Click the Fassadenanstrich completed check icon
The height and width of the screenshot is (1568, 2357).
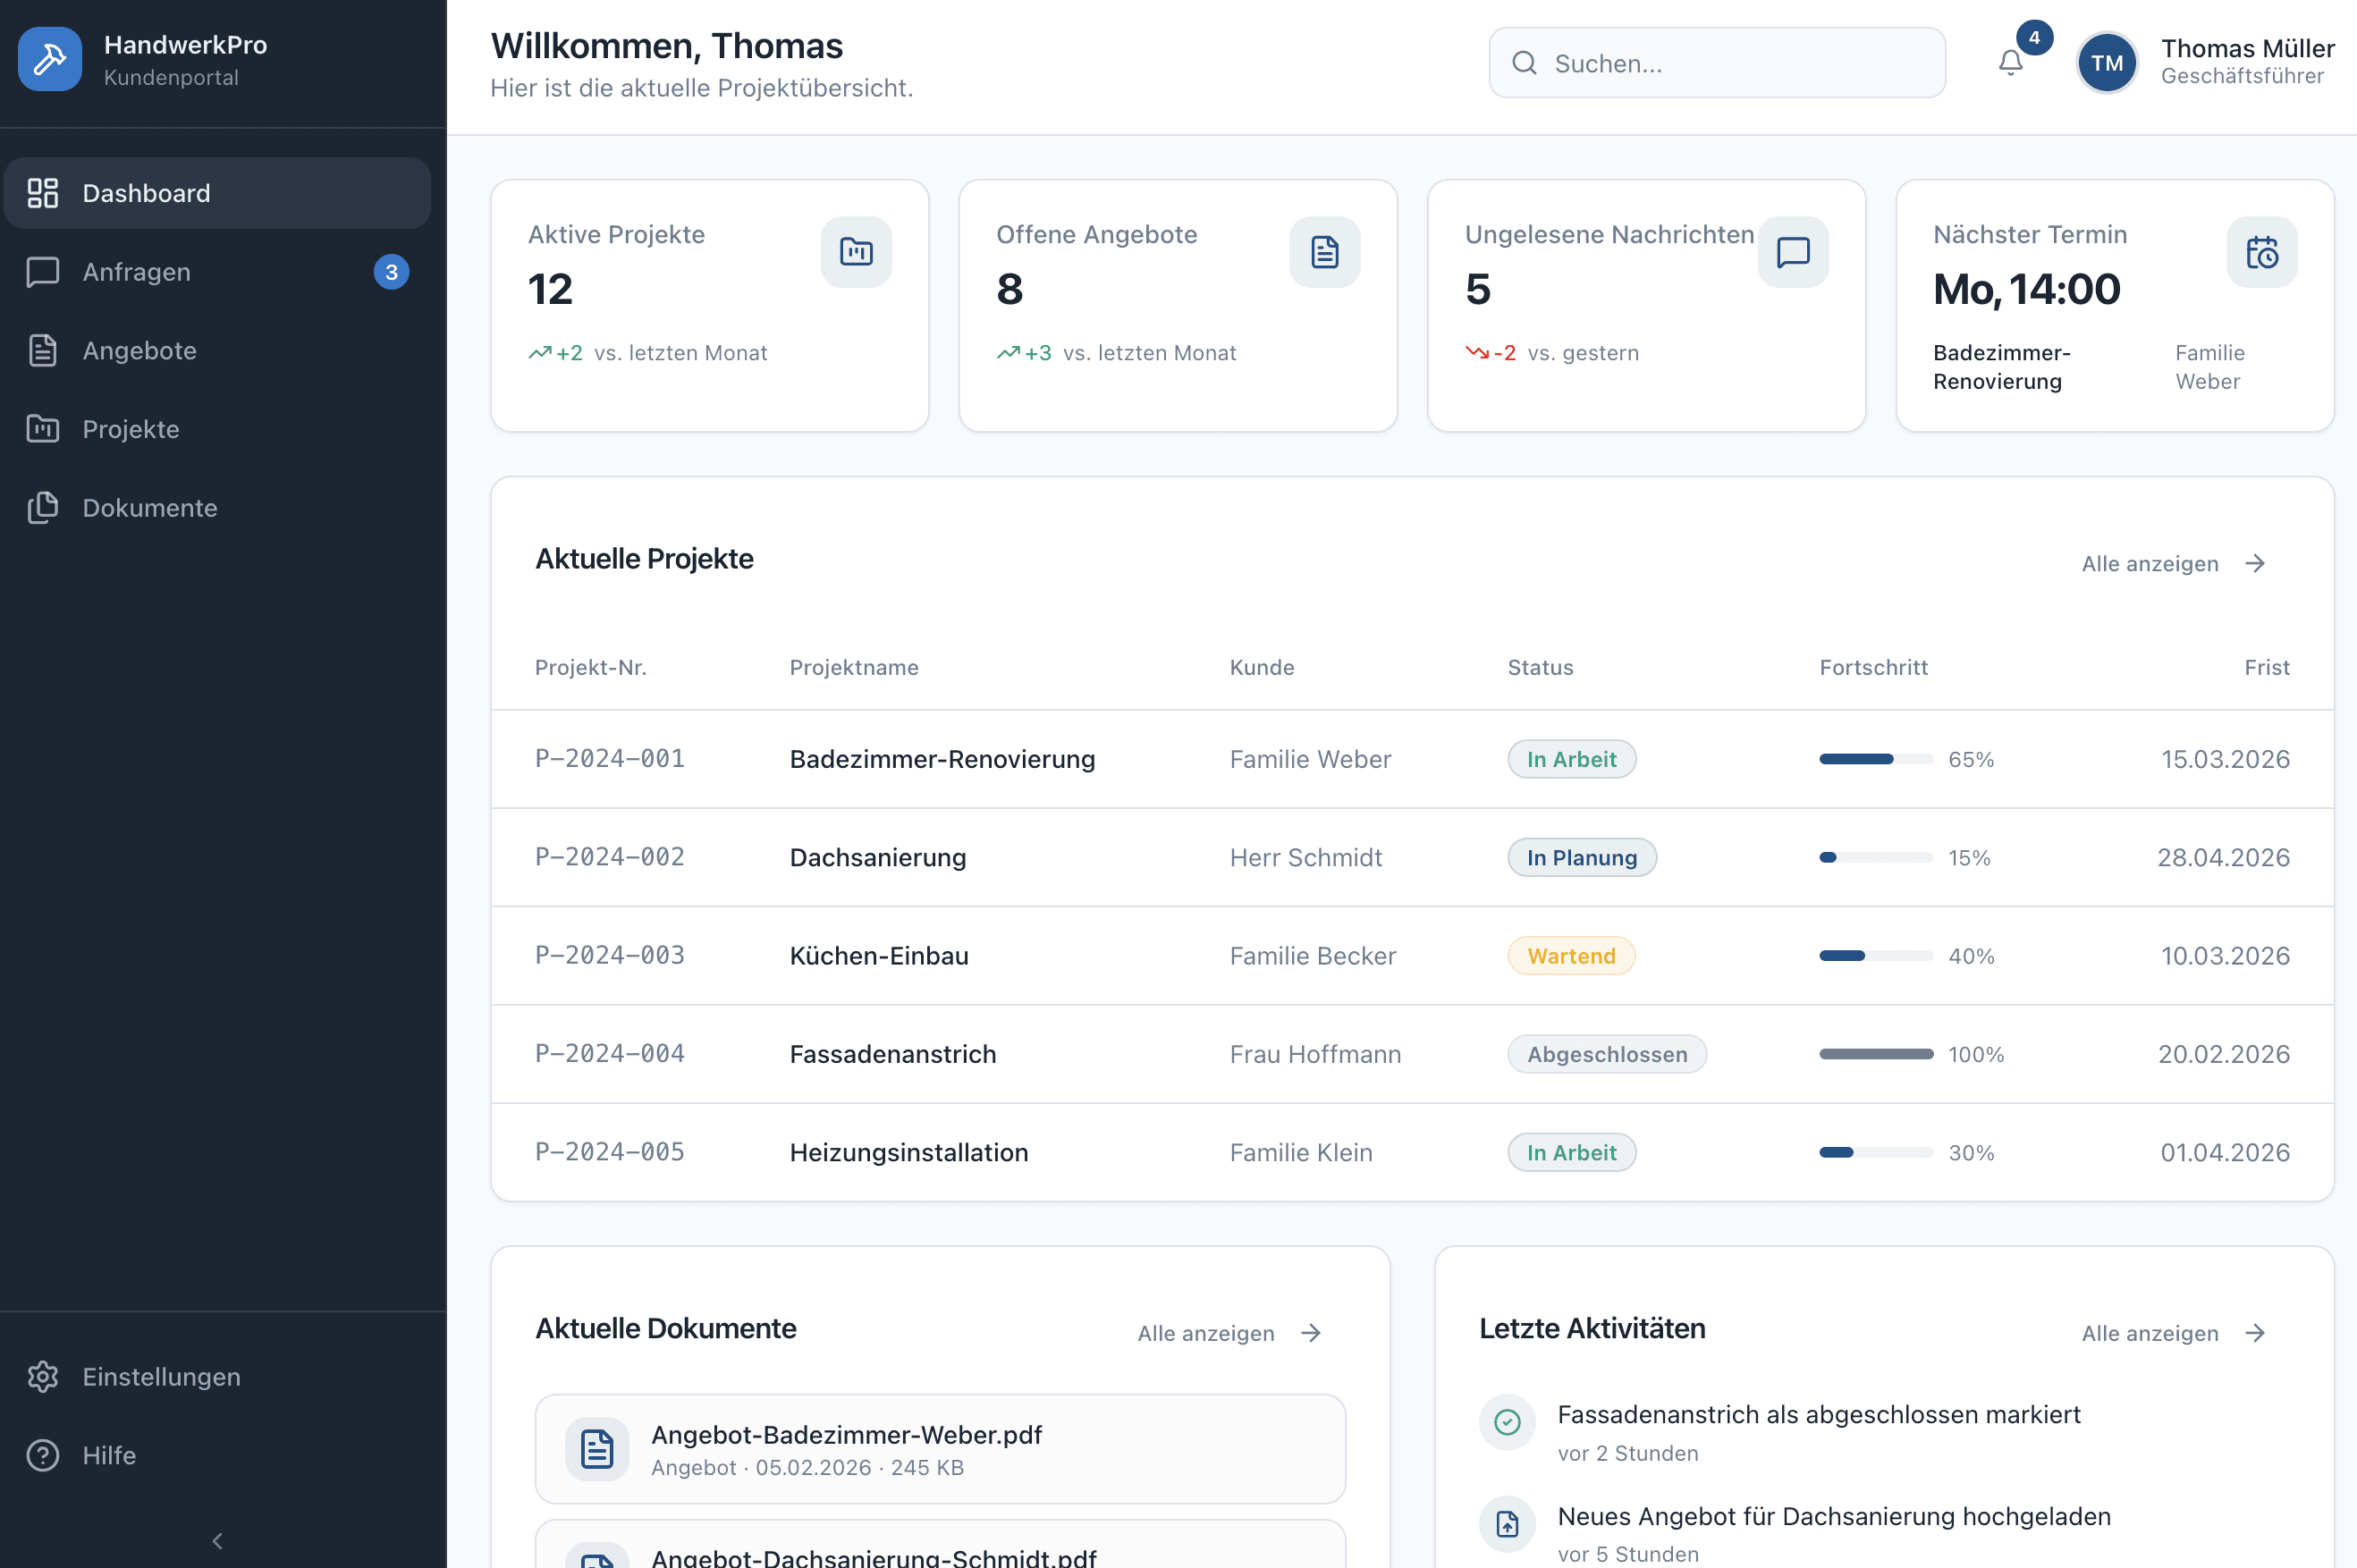[x=1506, y=1421]
